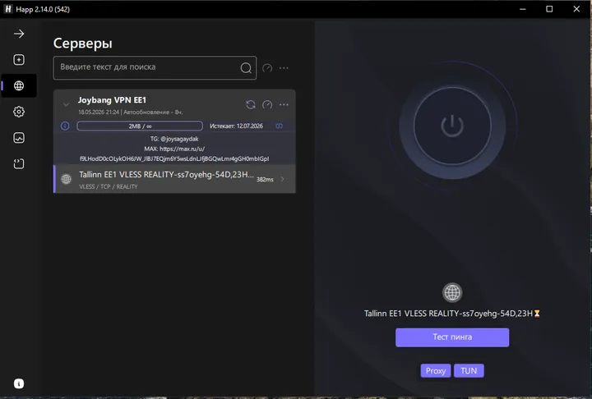Open the statistics chart sidebar icon
The height and width of the screenshot is (399, 592).
click(x=19, y=138)
